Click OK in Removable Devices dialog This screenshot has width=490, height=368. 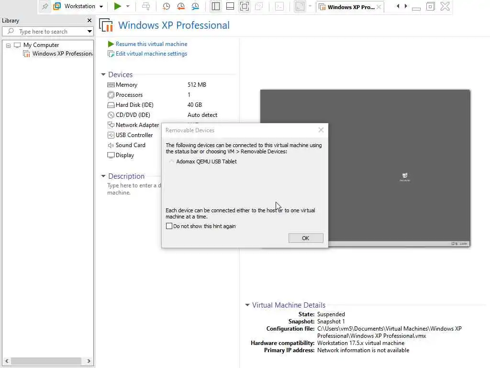click(x=306, y=238)
